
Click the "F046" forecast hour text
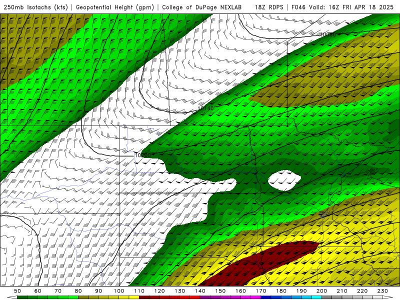pyautogui.click(x=298, y=7)
